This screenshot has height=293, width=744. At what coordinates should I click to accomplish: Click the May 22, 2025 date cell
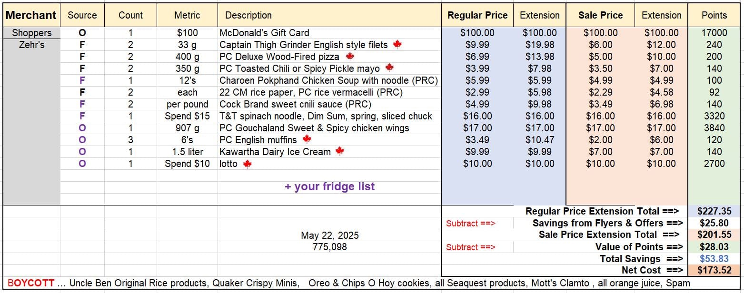(x=329, y=235)
